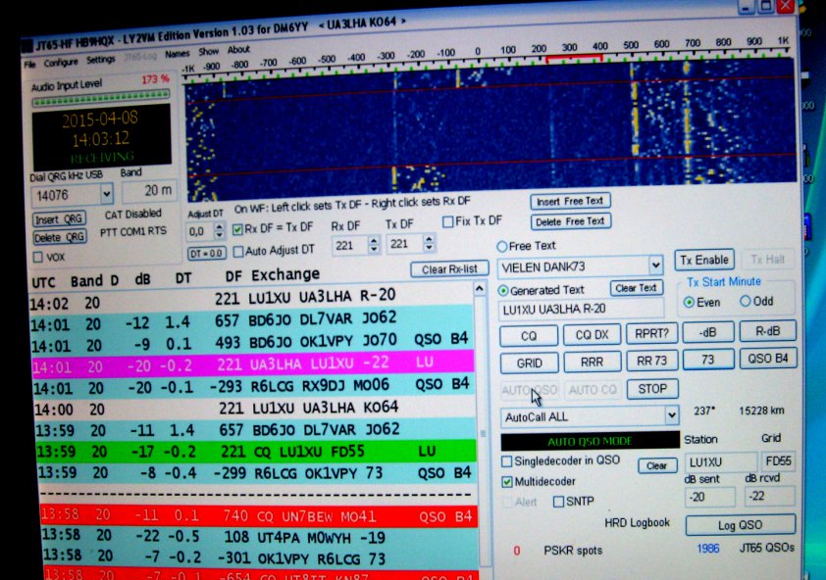Viewport: 826px width, 580px height.
Task: Click the CQ message button
Action: (529, 336)
